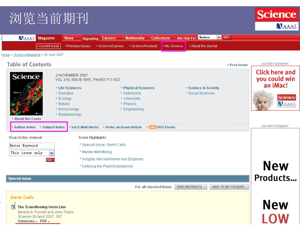Open the Site Help For Readers dropdown
Viewport: 300px width, 225px height.
tap(210, 37)
